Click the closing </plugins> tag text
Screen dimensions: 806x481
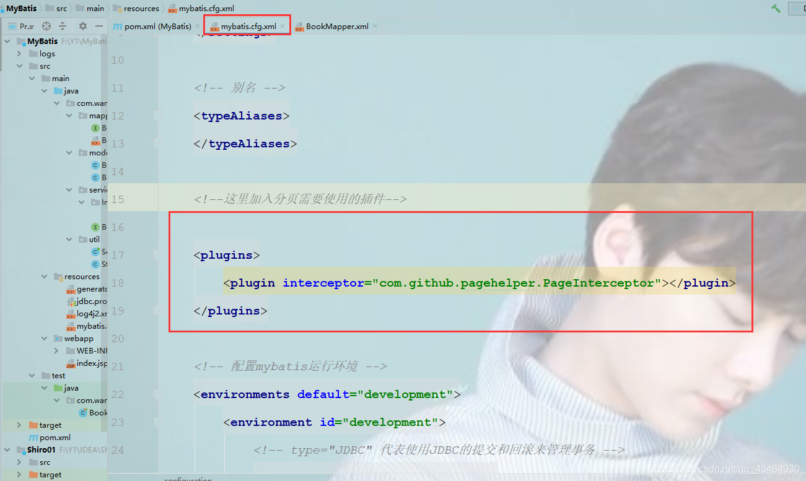(x=230, y=311)
